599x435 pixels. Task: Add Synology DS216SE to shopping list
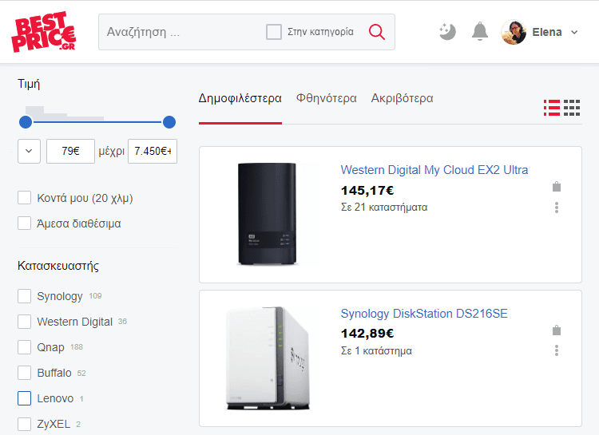(x=557, y=330)
